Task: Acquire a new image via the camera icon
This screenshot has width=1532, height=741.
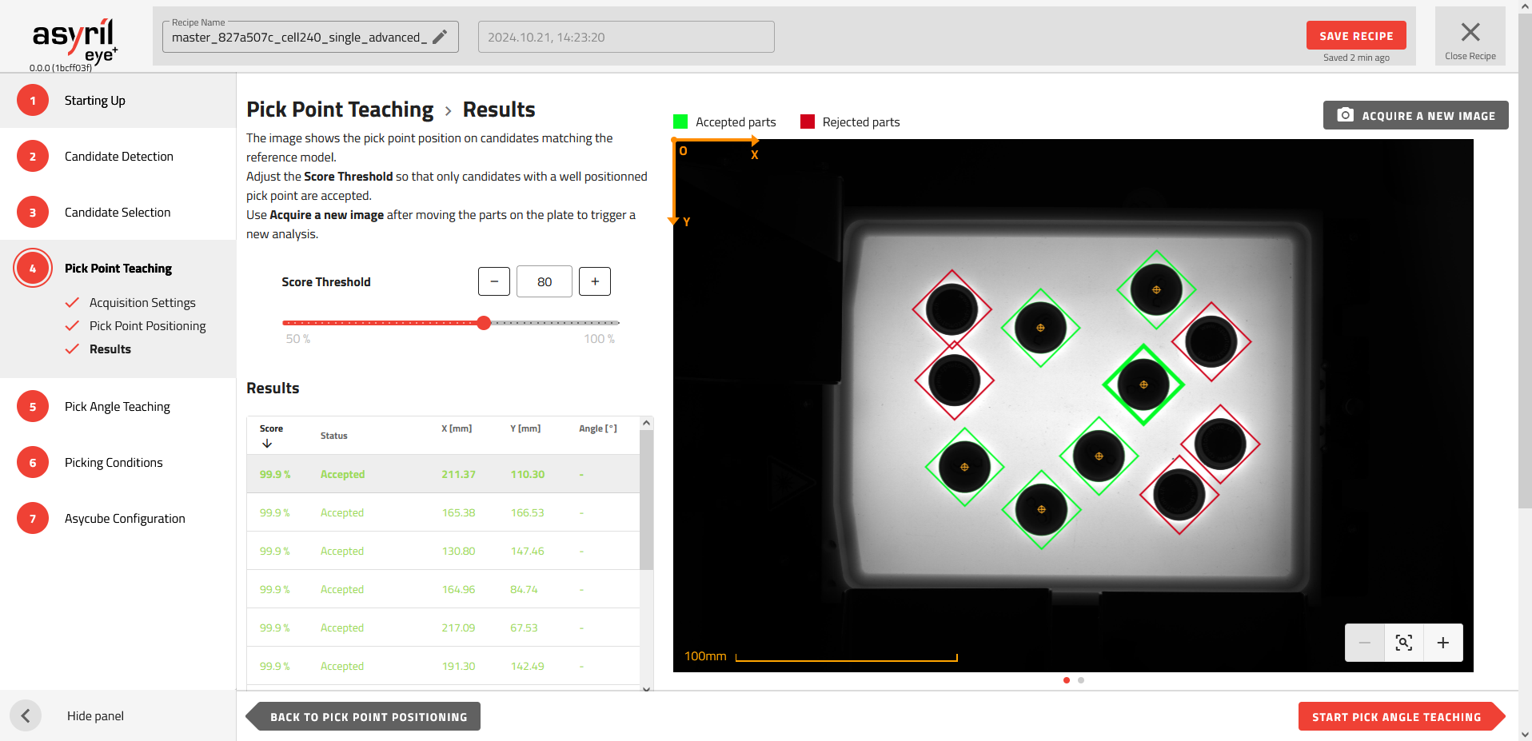Action: tap(1346, 115)
